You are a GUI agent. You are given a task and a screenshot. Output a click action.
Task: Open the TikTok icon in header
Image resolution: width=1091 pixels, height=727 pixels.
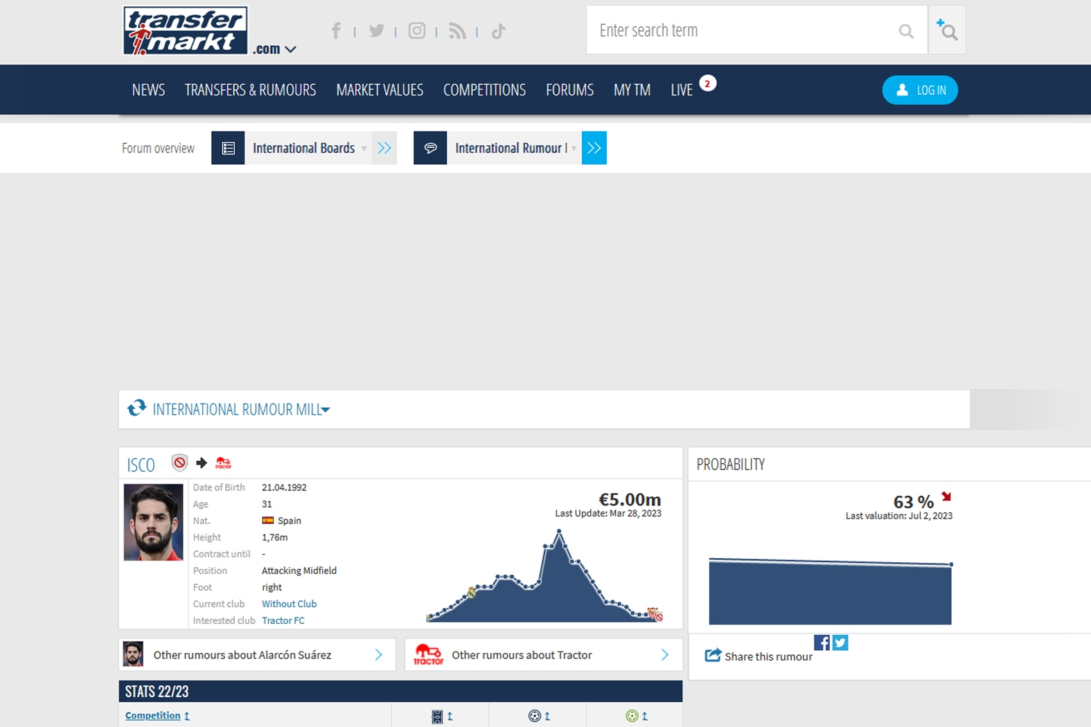click(498, 31)
